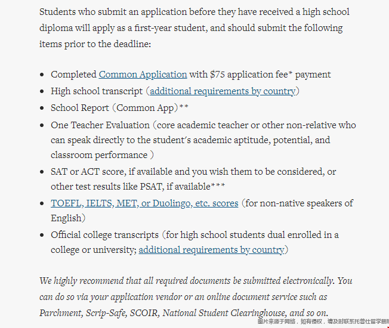Click the "classroom performance" text
This screenshot has width=389, height=328.
click(99, 155)
